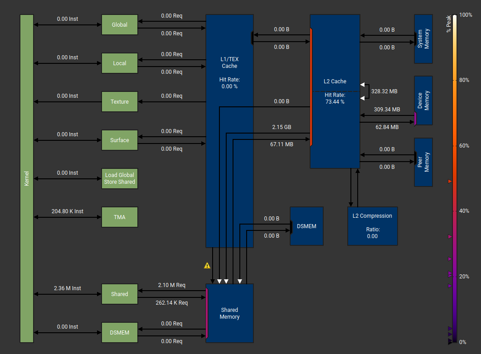Image resolution: width=481 pixels, height=354 pixels.
Task: Toggle the Surface node visibility
Action: (119, 140)
